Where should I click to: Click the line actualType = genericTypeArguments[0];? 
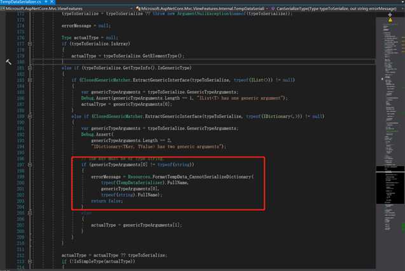[x=127, y=105]
